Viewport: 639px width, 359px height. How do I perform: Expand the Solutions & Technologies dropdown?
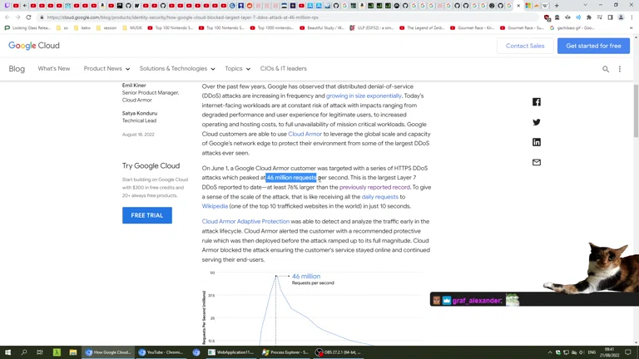click(x=176, y=69)
